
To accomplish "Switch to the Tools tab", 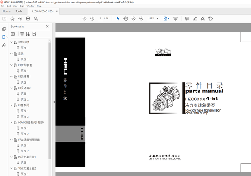I will 19,11.
